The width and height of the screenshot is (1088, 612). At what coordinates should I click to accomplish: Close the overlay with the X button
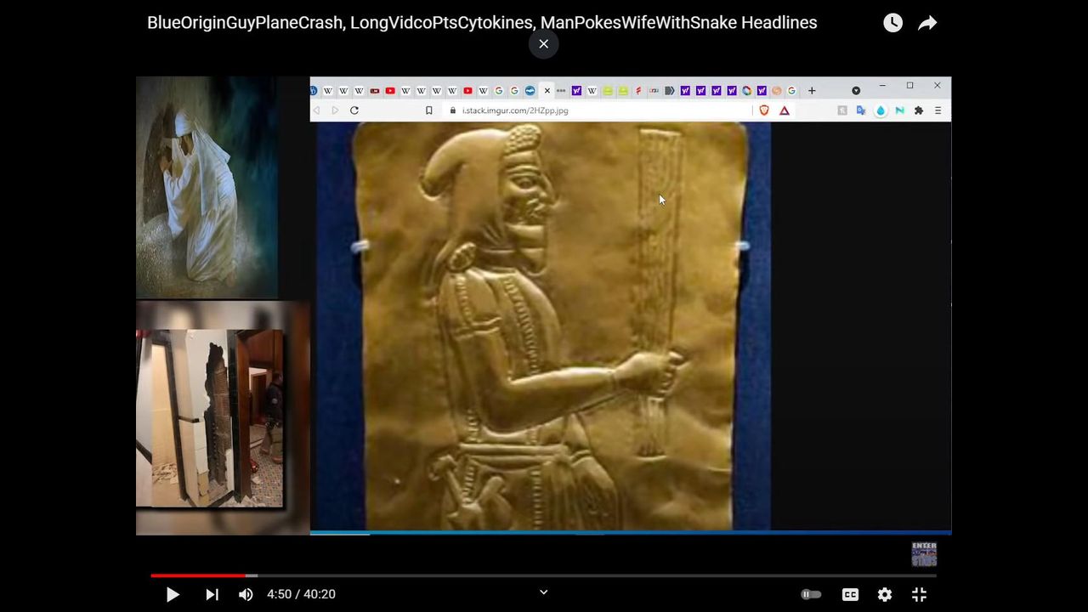pyautogui.click(x=543, y=44)
